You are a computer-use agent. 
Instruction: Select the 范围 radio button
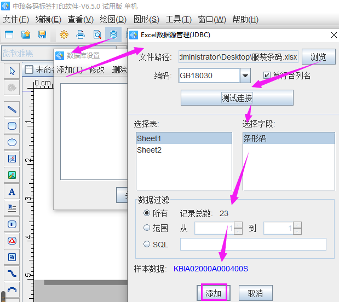point(147,228)
